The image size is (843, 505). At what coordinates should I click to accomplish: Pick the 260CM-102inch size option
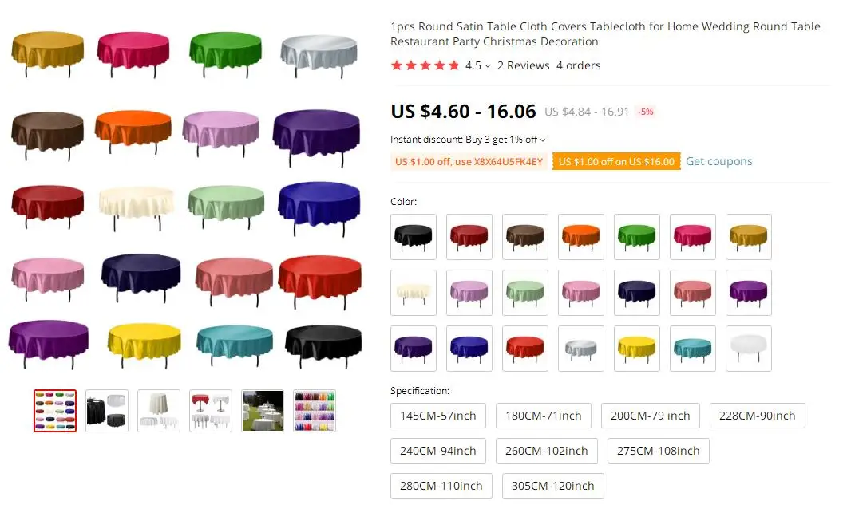coord(546,451)
